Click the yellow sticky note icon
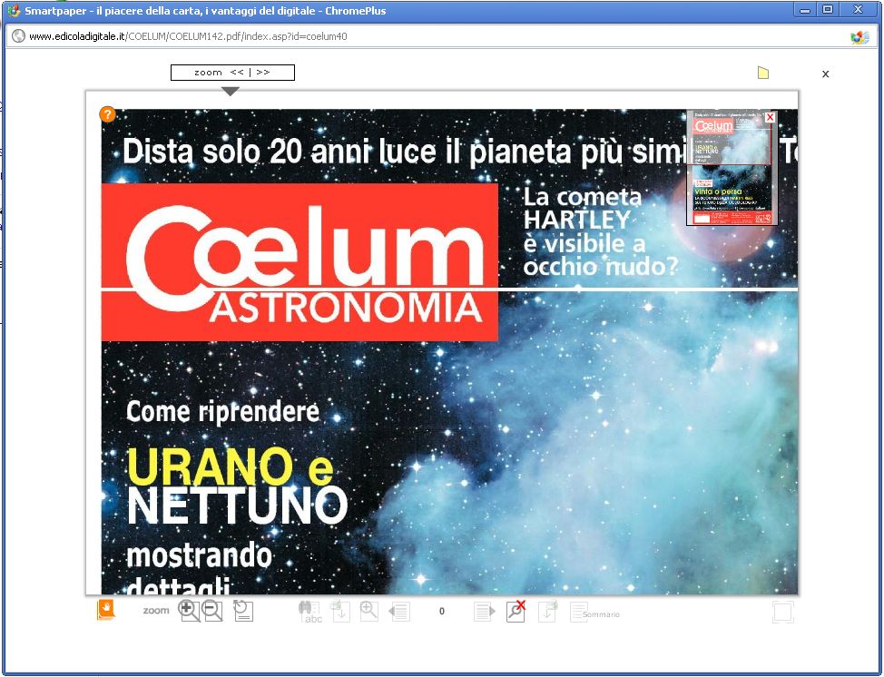884x677 pixels. click(763, 73)
